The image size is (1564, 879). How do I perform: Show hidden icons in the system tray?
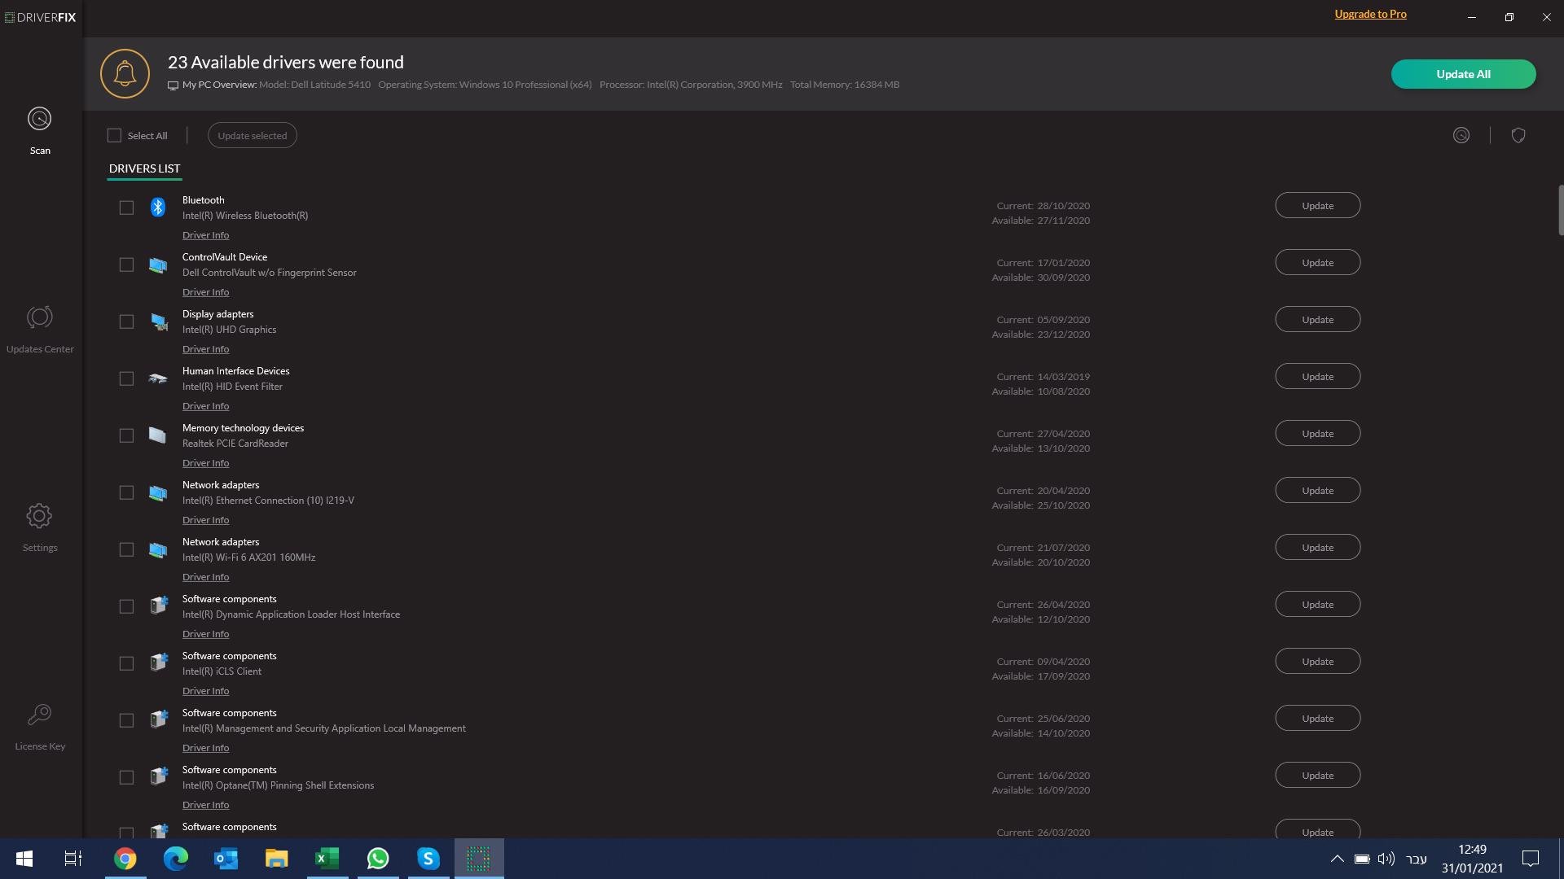[1336, 859]
